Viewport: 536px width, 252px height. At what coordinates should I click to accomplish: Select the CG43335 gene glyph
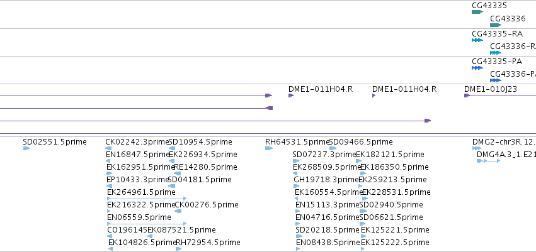click(477, 12)
